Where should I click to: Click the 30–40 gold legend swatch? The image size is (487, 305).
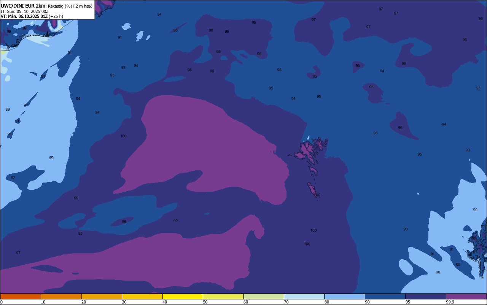142,296
